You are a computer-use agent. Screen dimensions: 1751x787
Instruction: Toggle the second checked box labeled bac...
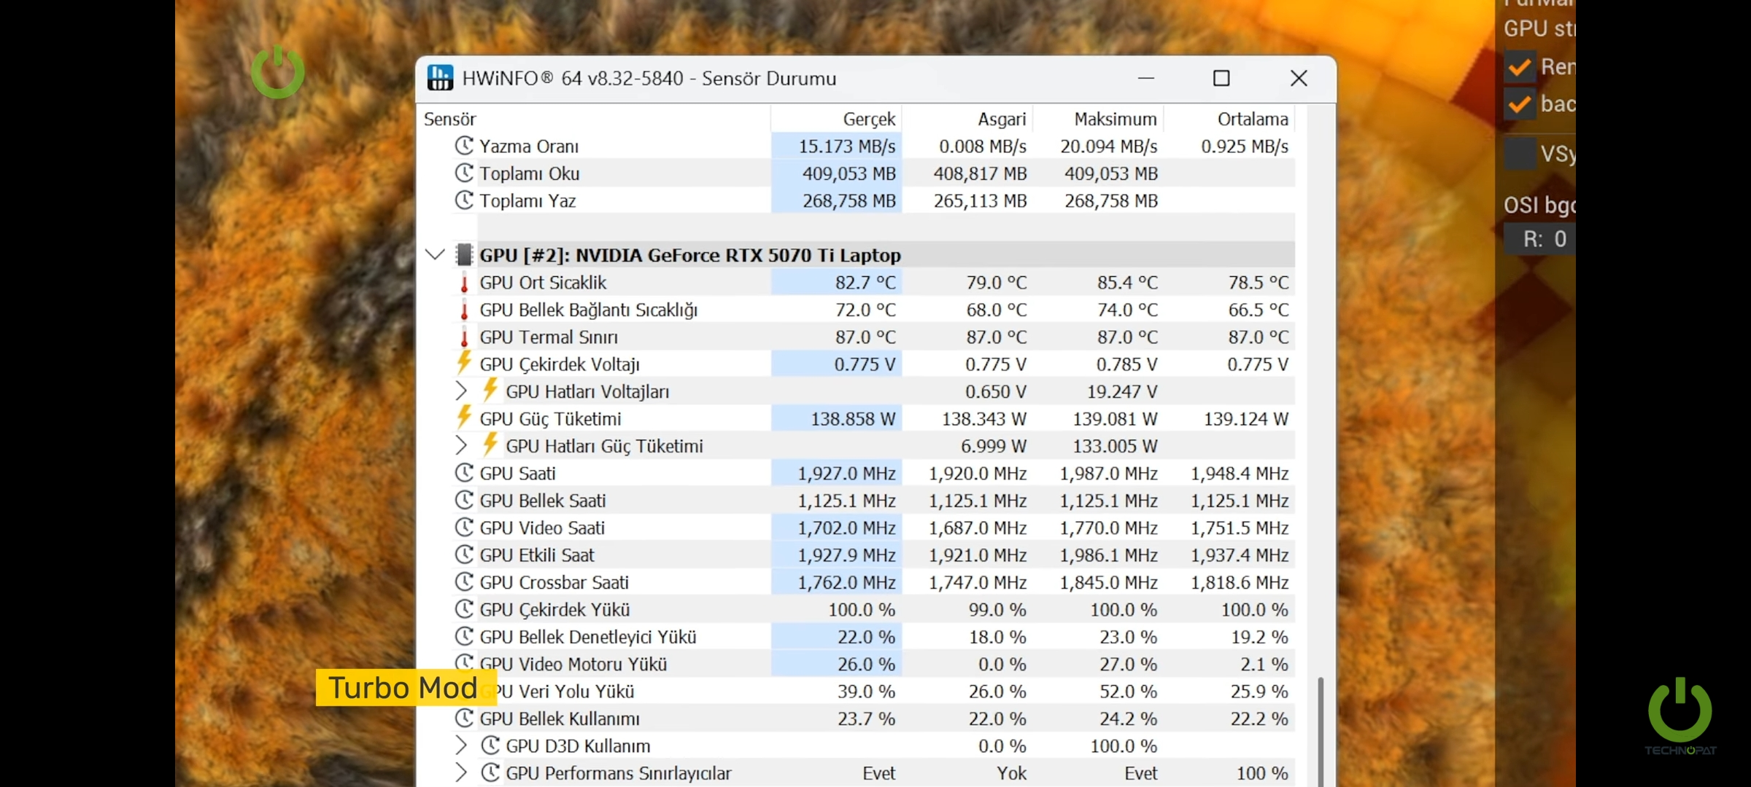pos(1520,104)
